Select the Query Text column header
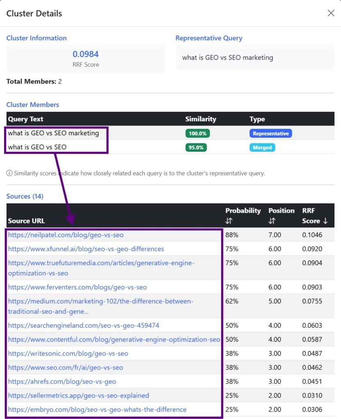 pyautogui.click(x=25, y=119)
